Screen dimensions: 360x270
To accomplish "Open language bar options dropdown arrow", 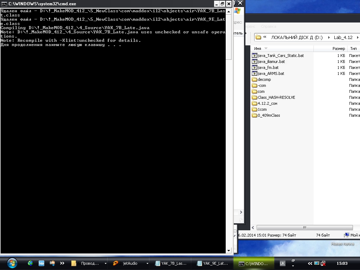I will click(x=293, y=266).
